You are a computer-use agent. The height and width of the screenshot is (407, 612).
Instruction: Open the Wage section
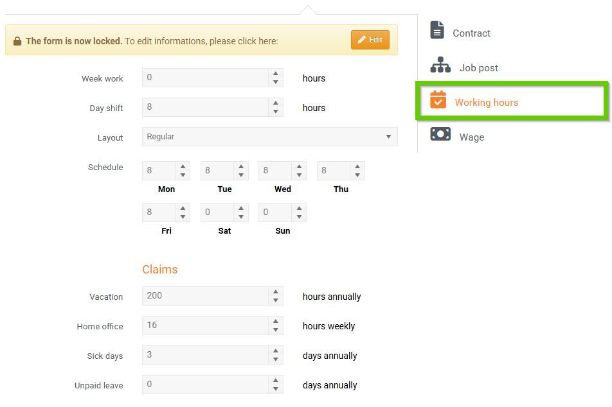(471, 137)
